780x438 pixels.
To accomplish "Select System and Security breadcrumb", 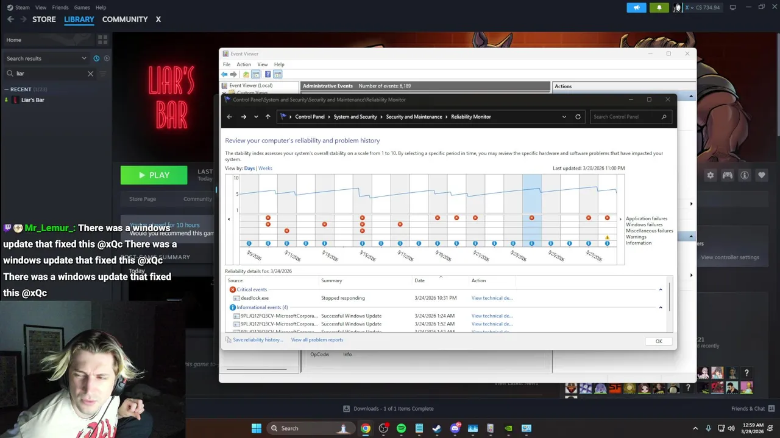I will [x=355, y=117].
